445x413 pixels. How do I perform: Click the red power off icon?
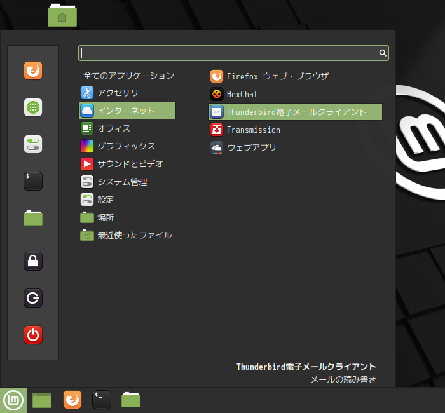pos(33,335)
